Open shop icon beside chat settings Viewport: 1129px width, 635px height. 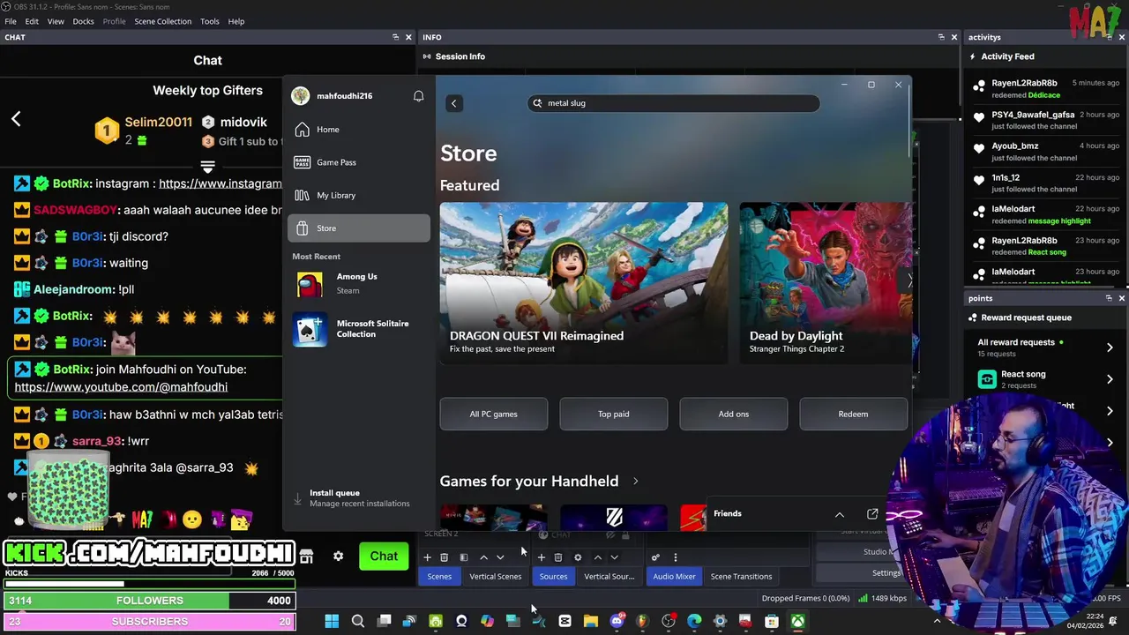[306, 557]
